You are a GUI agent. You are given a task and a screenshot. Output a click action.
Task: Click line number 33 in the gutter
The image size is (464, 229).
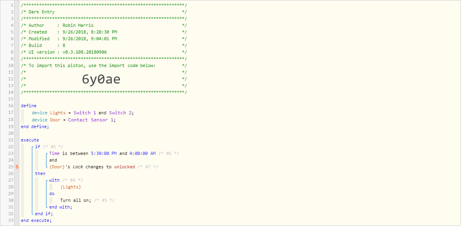(x=11, y=220)
